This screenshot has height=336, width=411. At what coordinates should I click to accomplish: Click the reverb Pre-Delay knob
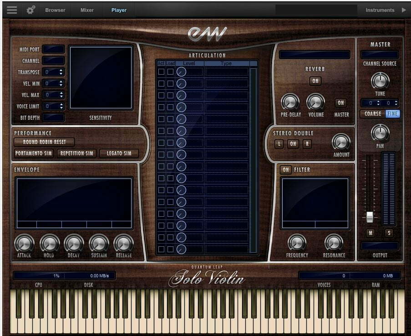290,102
